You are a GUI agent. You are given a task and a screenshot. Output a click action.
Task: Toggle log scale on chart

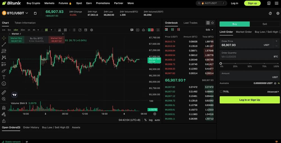tap(151, 120)
